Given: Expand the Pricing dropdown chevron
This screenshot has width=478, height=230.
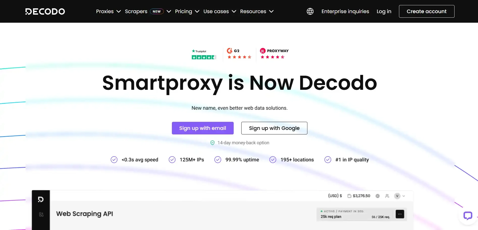Looking at the screenshot, I should click(x=197, y=11).
